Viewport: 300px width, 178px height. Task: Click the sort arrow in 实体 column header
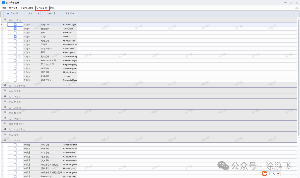click(x=38, y=13)
